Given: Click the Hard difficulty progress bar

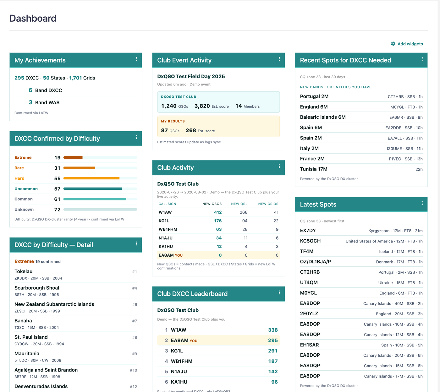Looking at the screenshot, I should coord(100,178).
